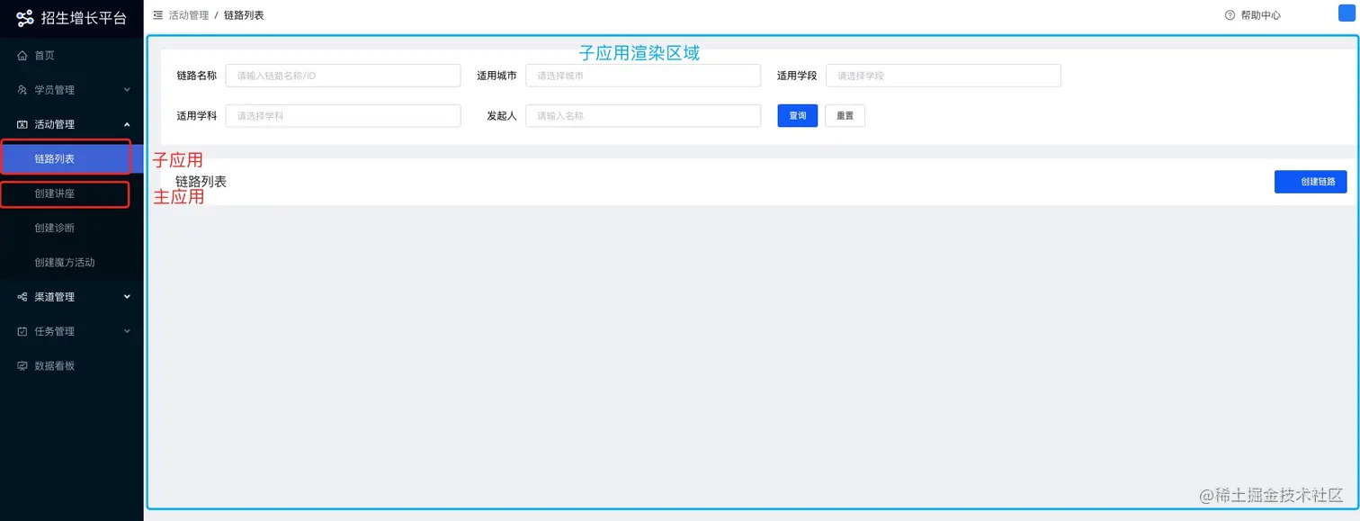1360x521 pixels.
Task: Expand the 学员管理 chevron
Action: tap(127, 90)
